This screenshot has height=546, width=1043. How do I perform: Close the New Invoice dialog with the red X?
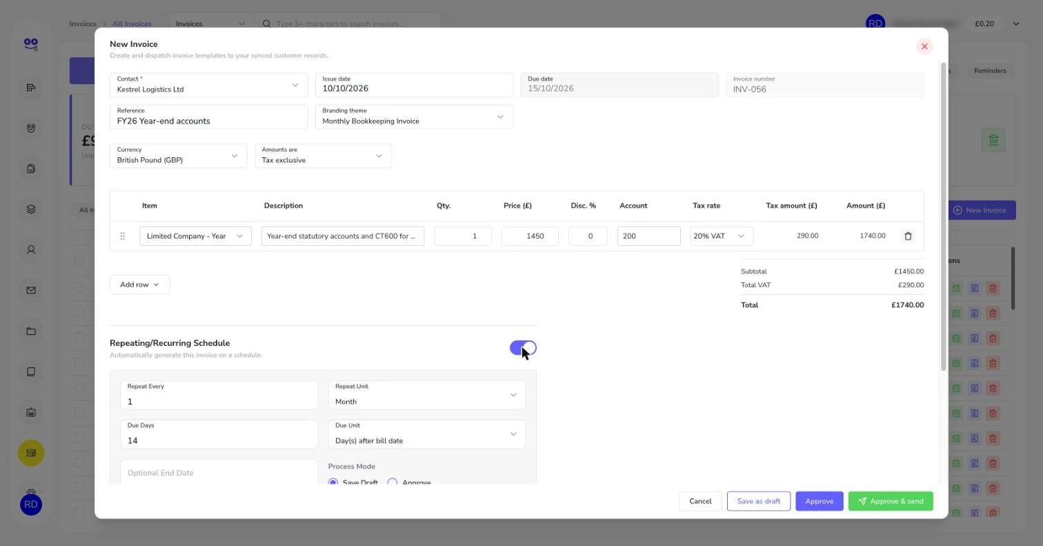click(924, 46)
